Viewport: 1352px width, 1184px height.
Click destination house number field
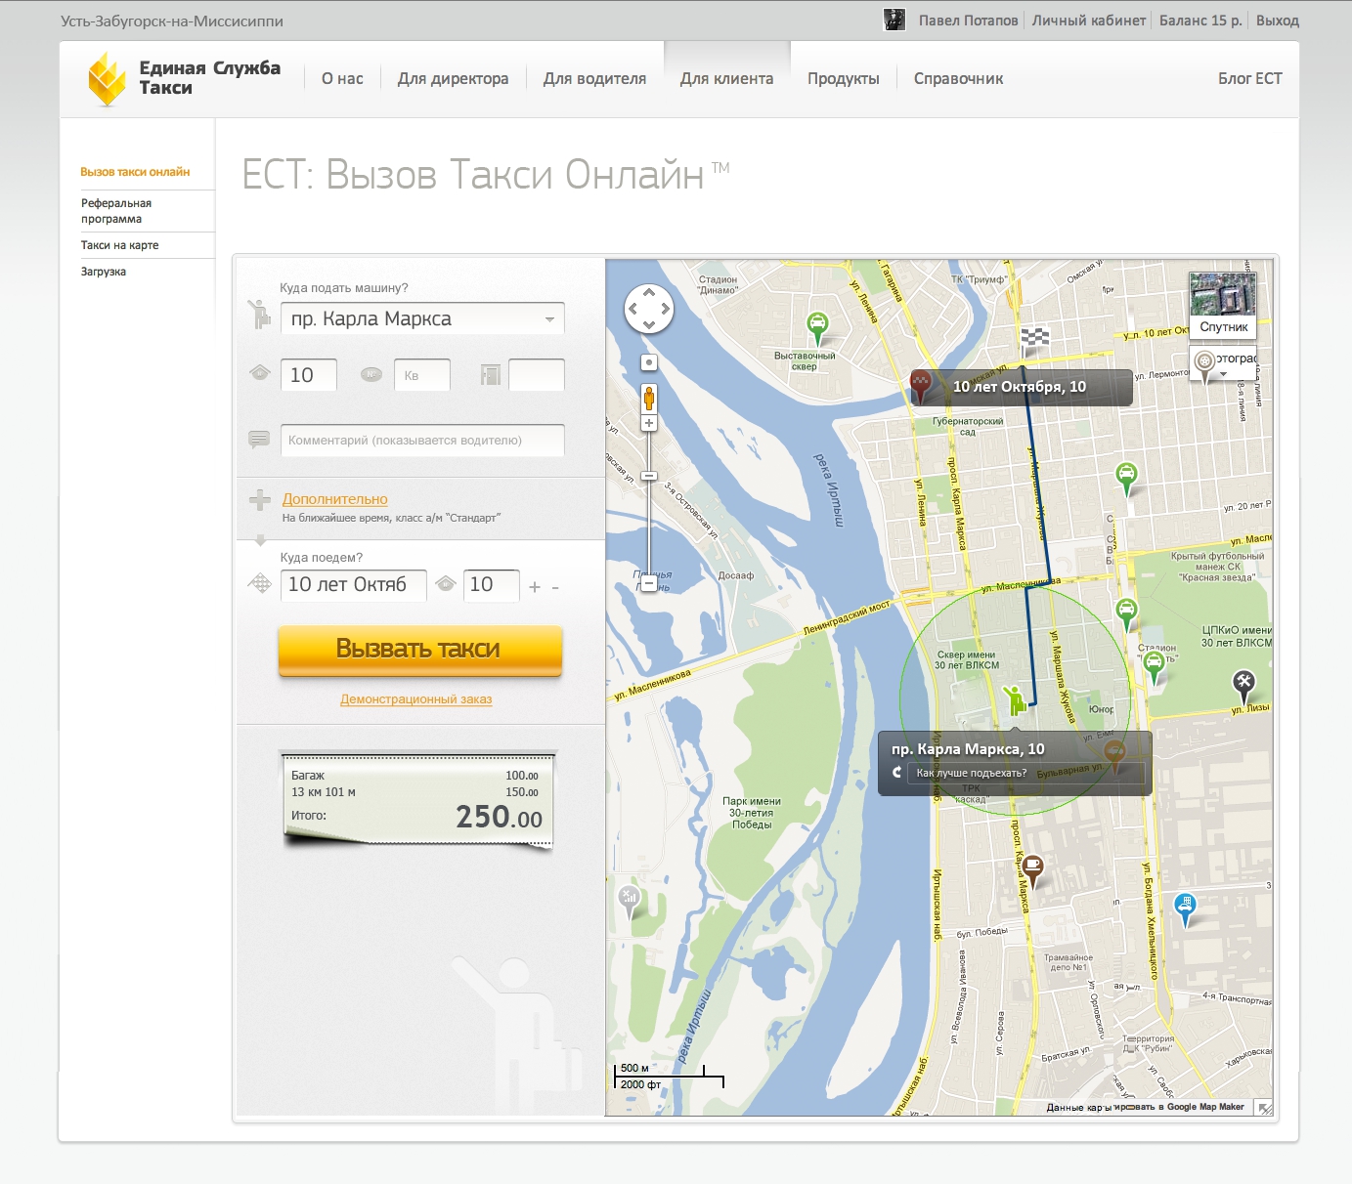(x=492, y=585)
